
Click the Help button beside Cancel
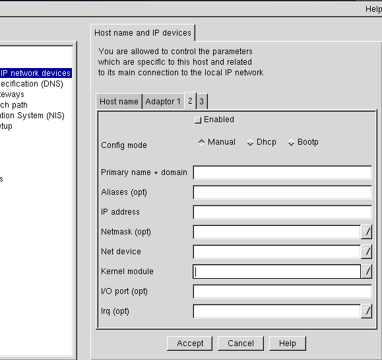tap(288, 343)
